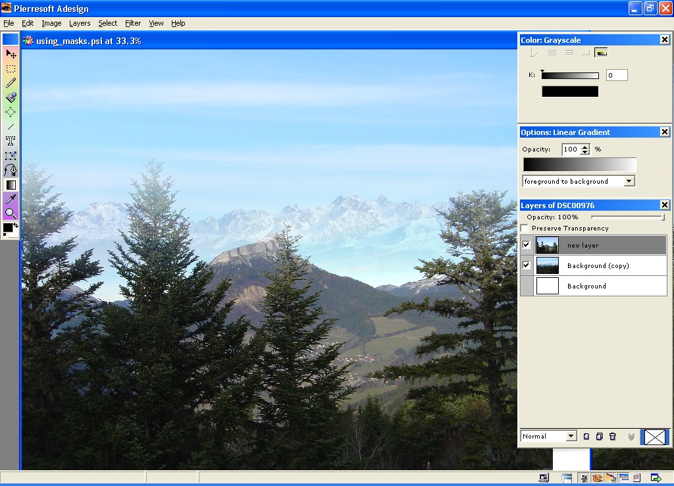This screenshot has height=486, width=674.
Task: Toggle visibility of the 'new layer' layer
Action: [x=526, y=245]
